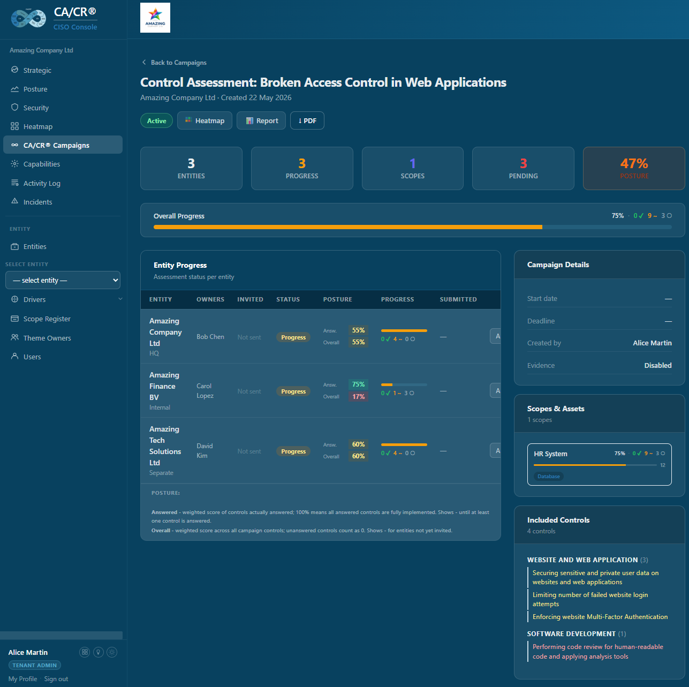Viewport: 689px width, 687px height.
Task: Click the 47% Posture stat card
Action: pos(634,168)
